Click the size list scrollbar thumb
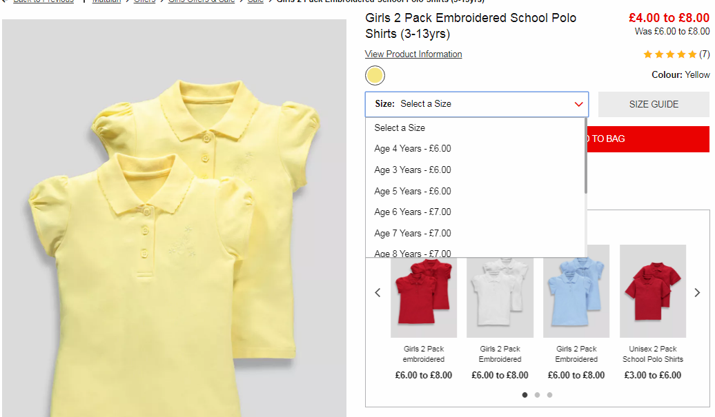This screenshot has height=417, width=715. [585, 156]
